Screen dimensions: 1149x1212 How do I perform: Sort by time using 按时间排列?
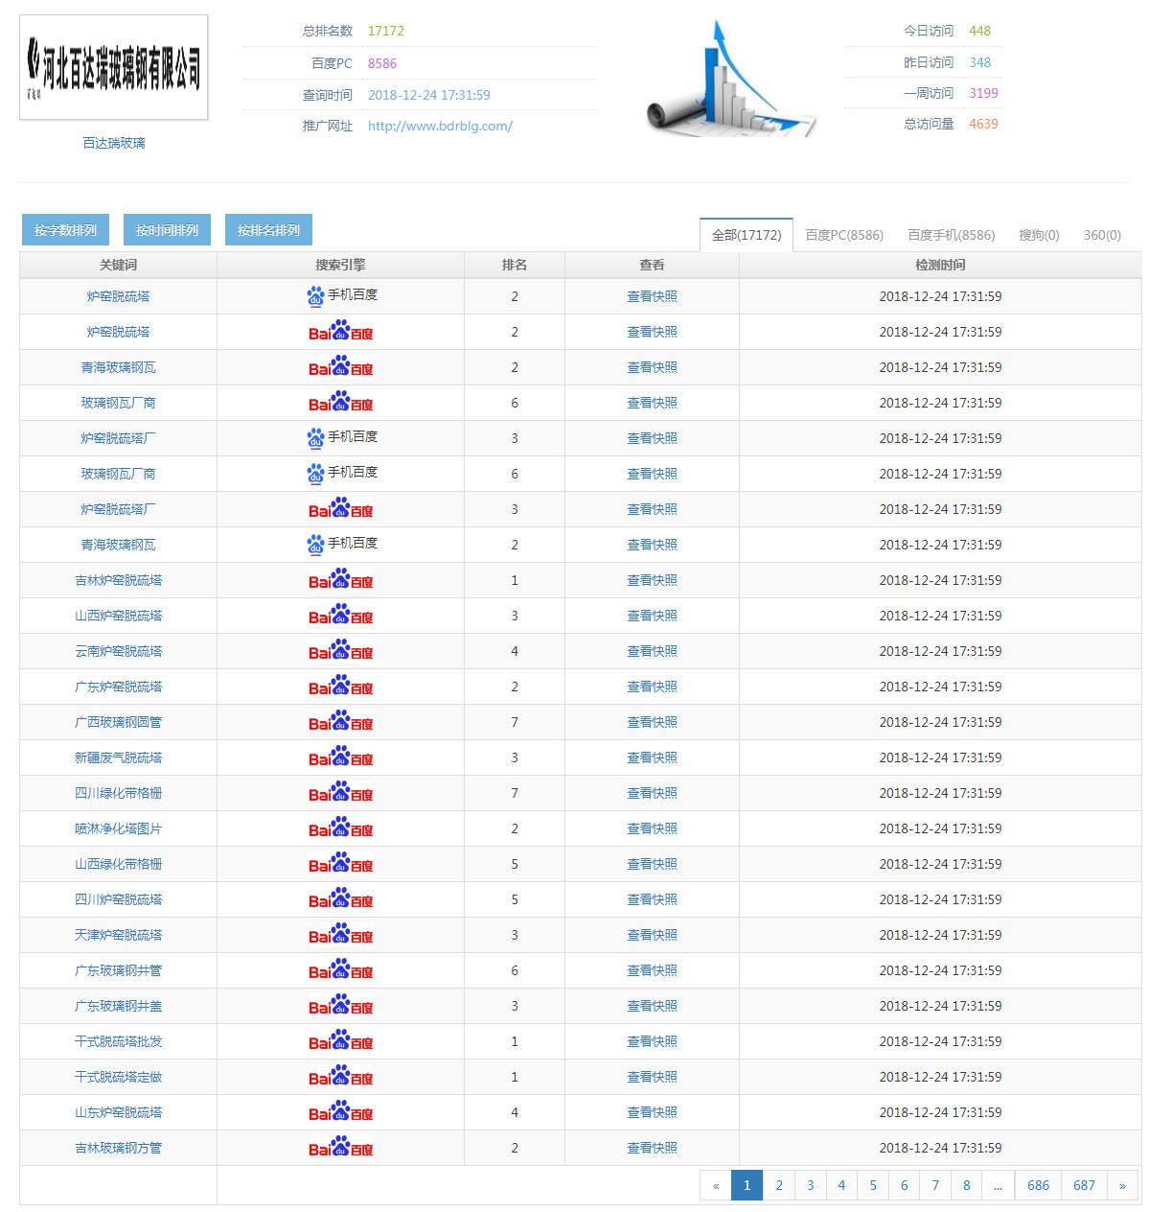(167, 230)
